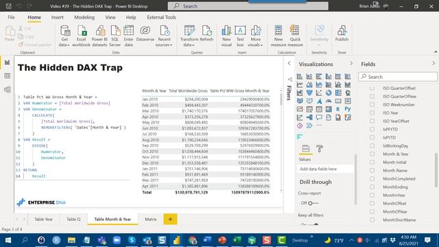
Task: Switch to the Modeling ribbon tab
Action: (x=84, y=17)
